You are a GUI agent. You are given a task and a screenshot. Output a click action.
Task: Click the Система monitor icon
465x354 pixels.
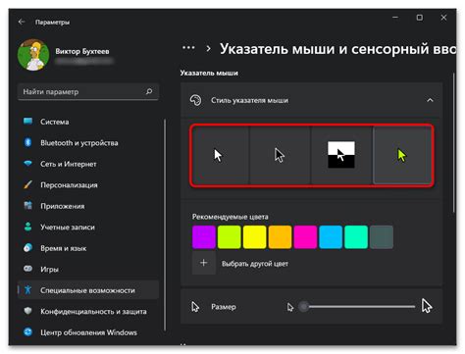coord(28,122)
